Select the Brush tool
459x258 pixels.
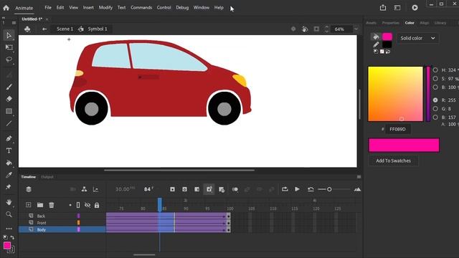click(x=9, y=87)
